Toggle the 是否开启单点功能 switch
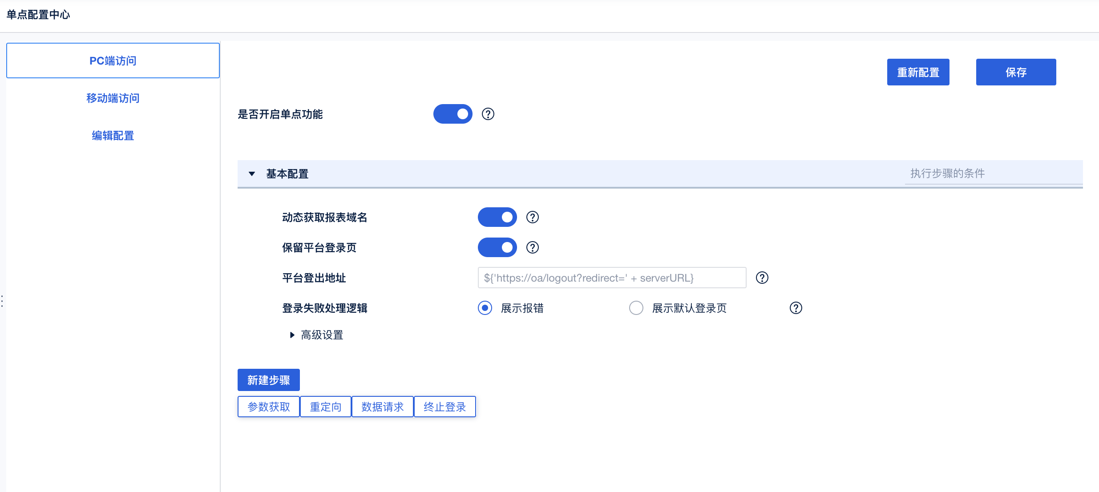 pos(453,114)
